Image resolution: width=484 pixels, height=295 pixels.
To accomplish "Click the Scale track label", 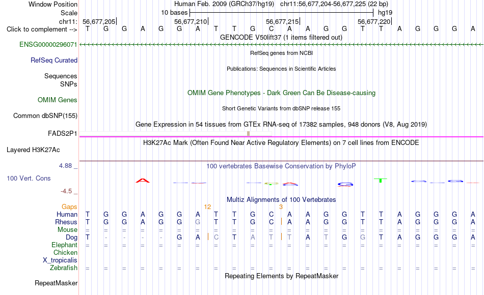I will (69, 13).
